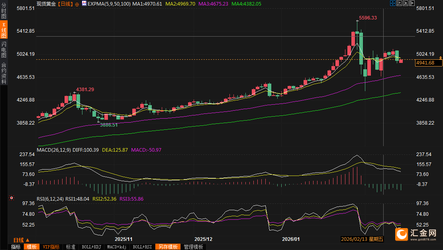Click the rightmost export-arrow toolbar icon
The width and height of the screenshot is (443, 250).
pyautogui.click(x=412, y=3)
